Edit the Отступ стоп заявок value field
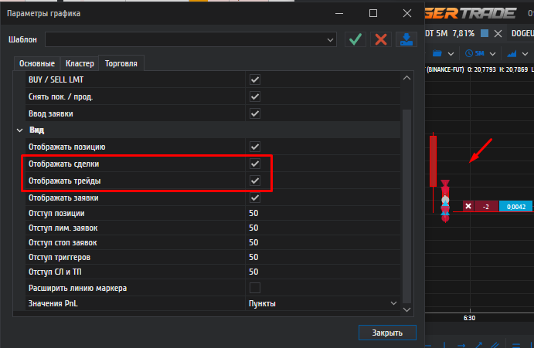 [x=323, y=242]
